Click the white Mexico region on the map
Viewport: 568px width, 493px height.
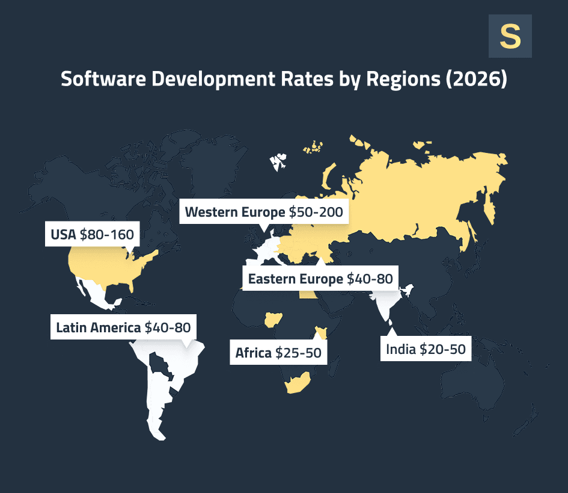click(96, 295)
